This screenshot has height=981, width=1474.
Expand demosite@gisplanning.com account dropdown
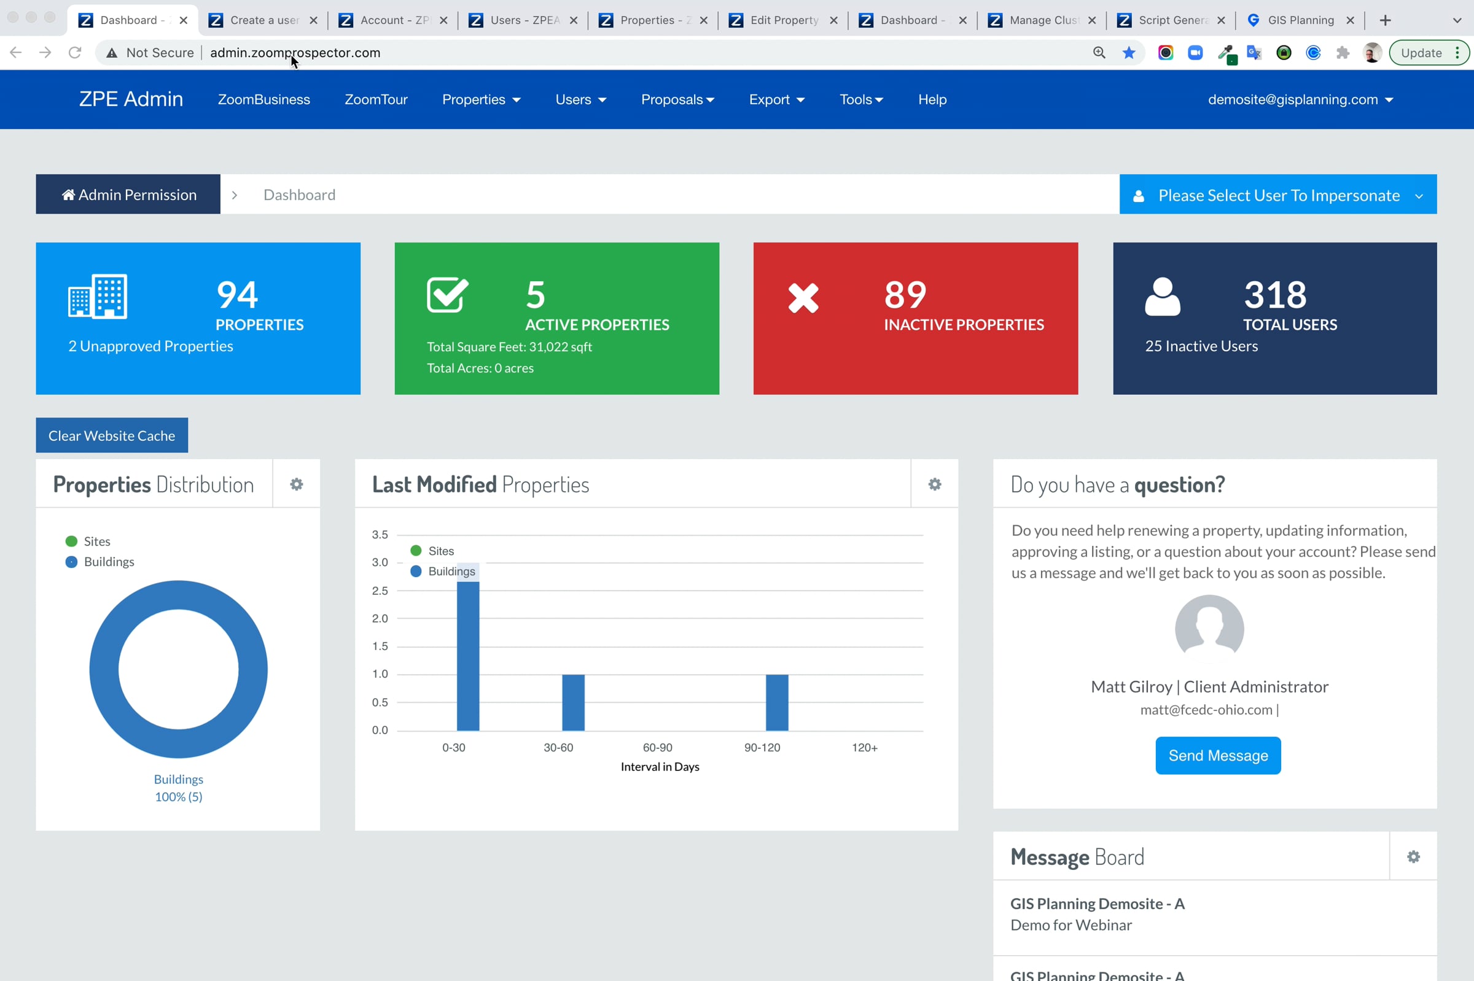pyautogui.click(x=1300, y=100)
